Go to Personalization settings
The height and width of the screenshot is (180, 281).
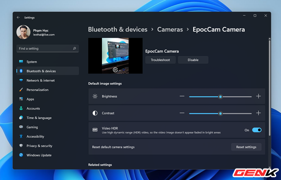point(47,90)
